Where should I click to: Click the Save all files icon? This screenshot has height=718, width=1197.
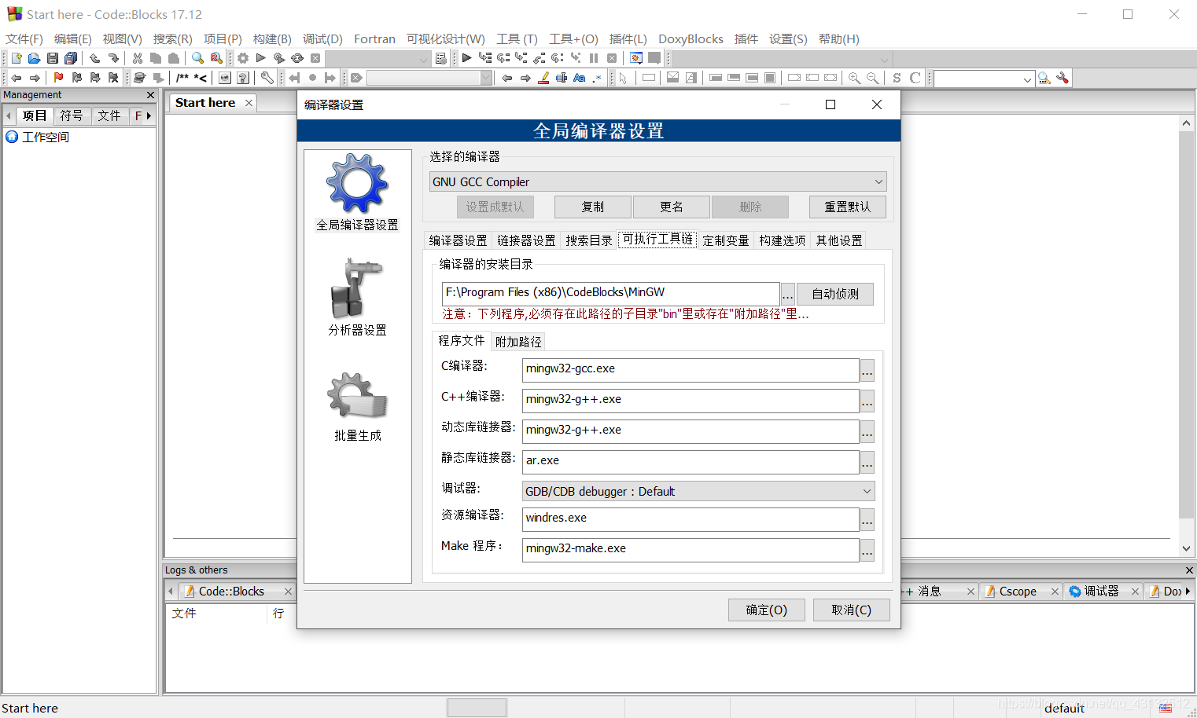(71, 58)
